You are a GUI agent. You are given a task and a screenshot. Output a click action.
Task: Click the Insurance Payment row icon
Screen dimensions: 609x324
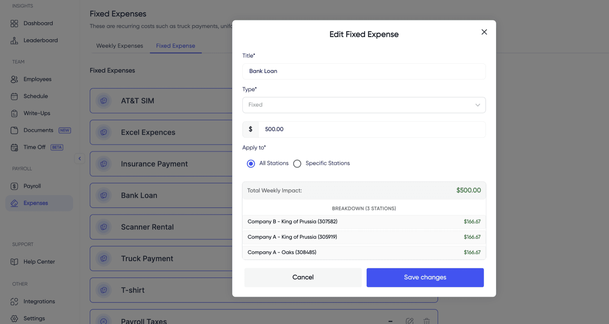(104, 164)
